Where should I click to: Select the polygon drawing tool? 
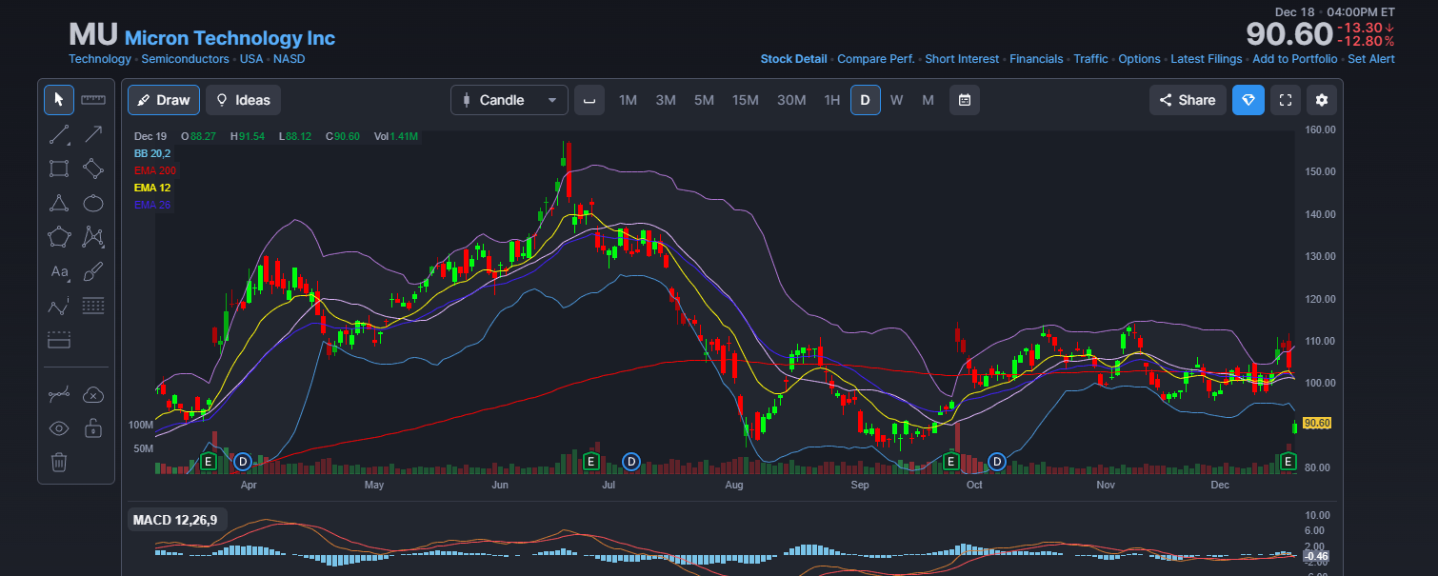[x=59, y=237]
